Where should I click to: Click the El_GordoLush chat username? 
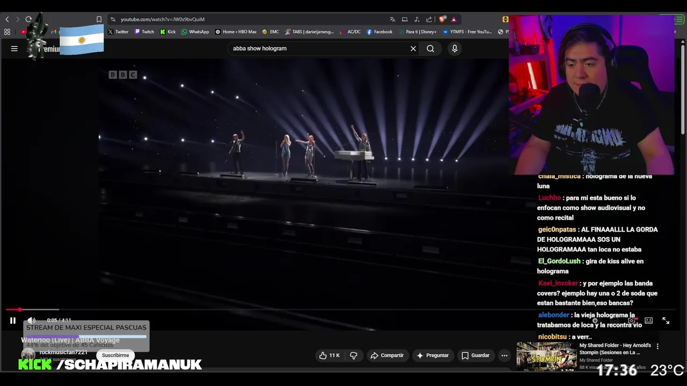[559, 261]
